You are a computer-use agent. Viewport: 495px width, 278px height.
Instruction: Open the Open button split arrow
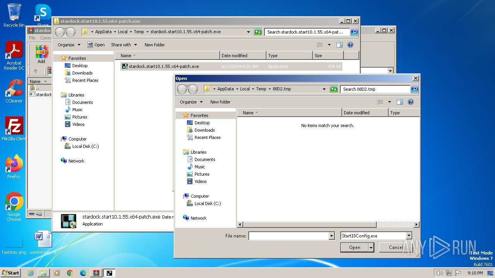coord(371,247)
